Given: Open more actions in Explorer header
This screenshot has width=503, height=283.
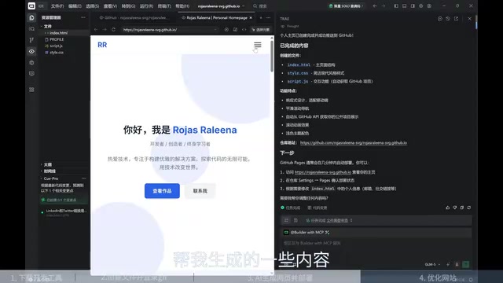Looking at the screenshot, I should pos(83,17).
